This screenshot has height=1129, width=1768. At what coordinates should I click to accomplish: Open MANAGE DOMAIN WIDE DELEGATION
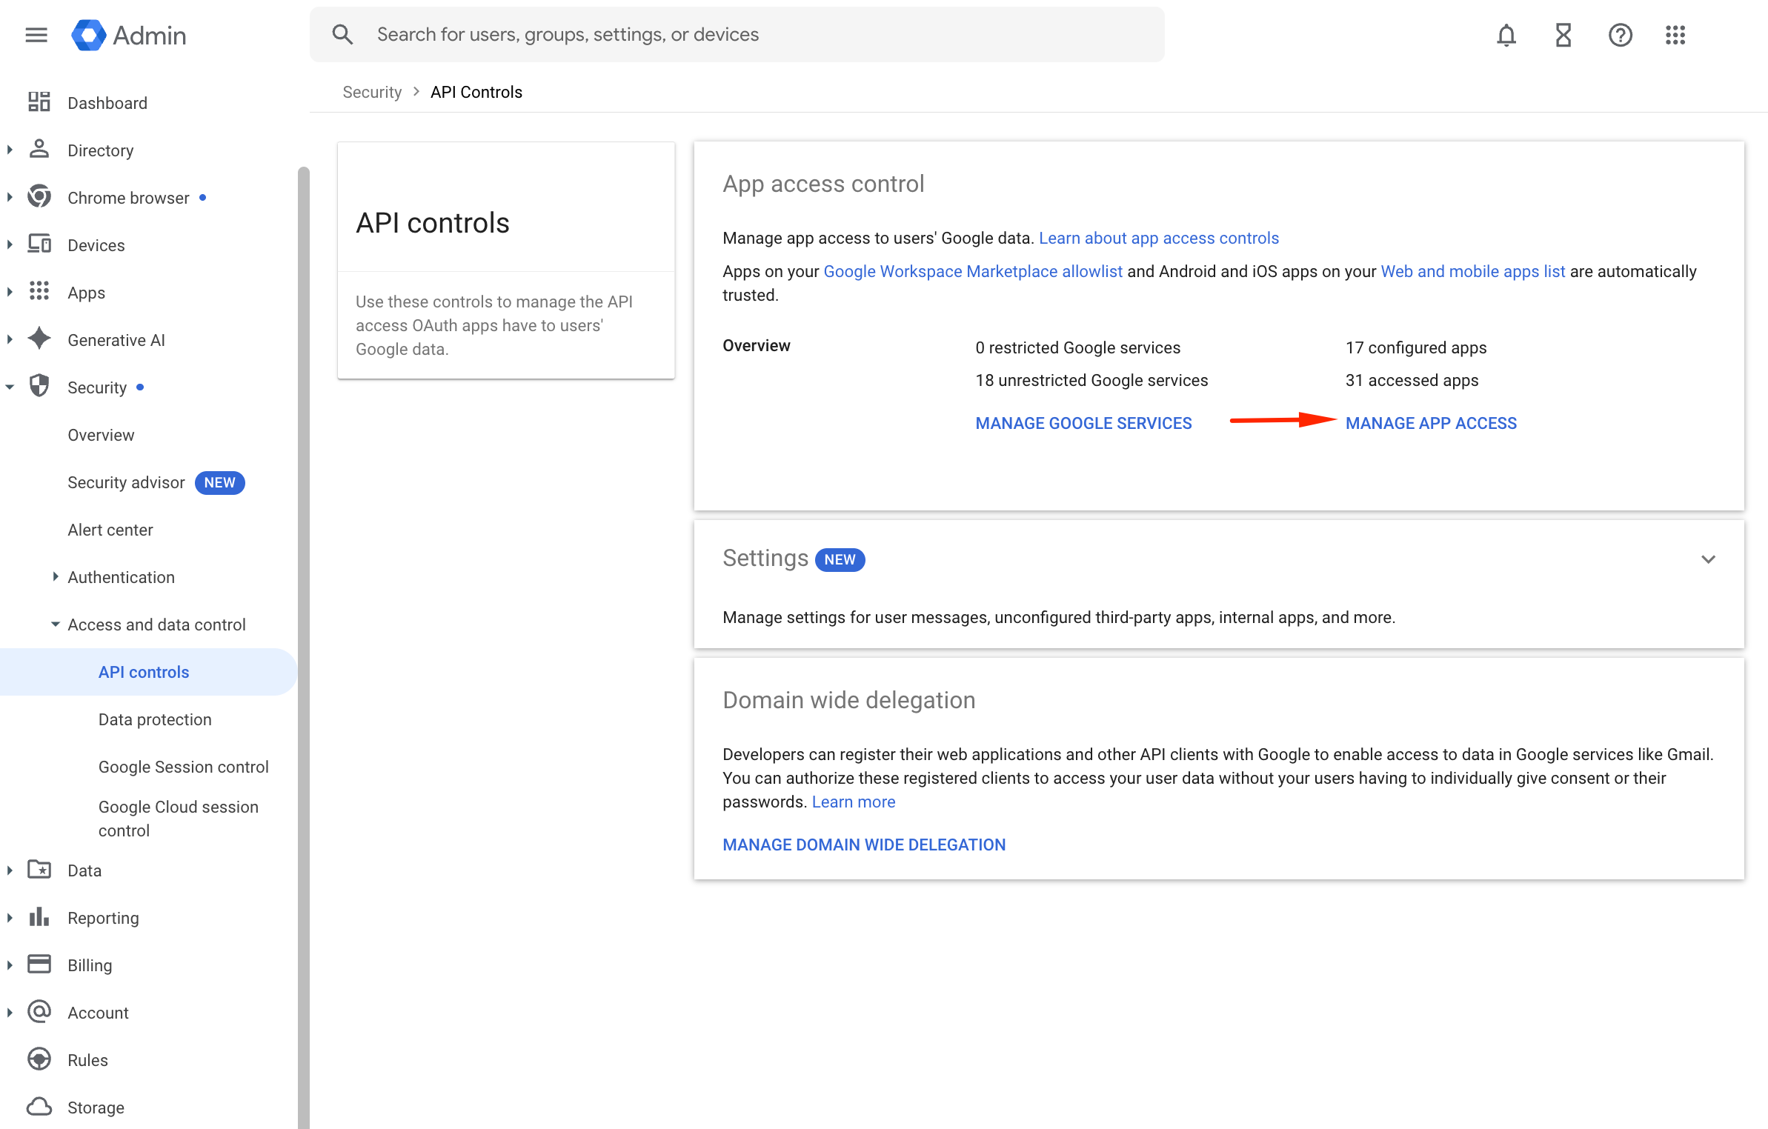coord(864,844)
